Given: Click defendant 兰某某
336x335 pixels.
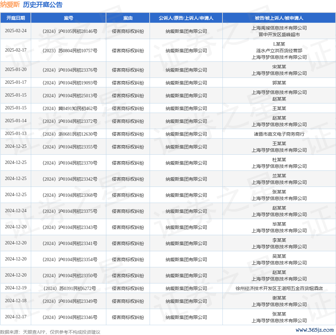Looking at the screenshot, I should pos(279,176).
